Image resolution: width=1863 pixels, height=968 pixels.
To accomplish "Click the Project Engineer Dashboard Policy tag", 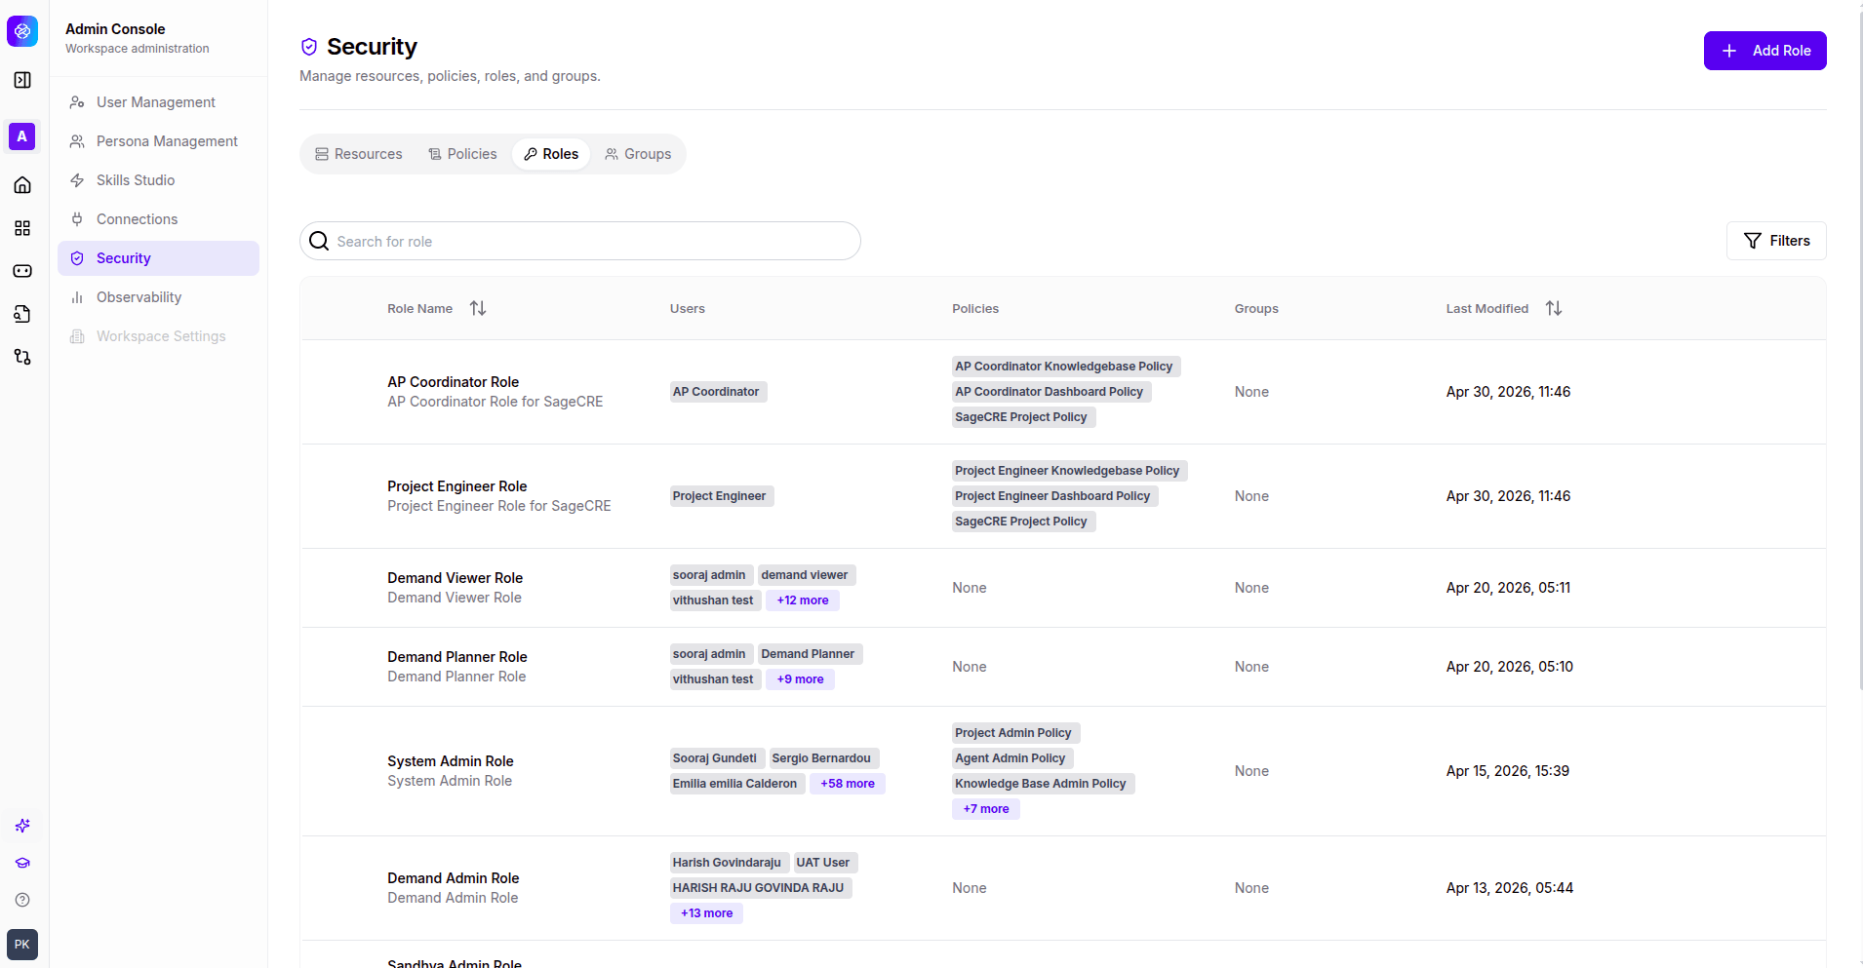I will point(1055,496).
